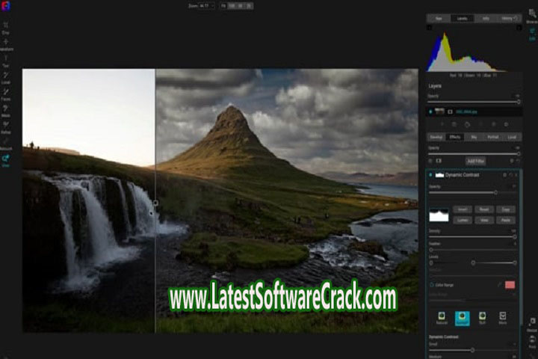Image resolution: width=538 pixels, height=359 pixels.
Task: Choose the highlighted Surreal preset style
Action: (462, 319)
